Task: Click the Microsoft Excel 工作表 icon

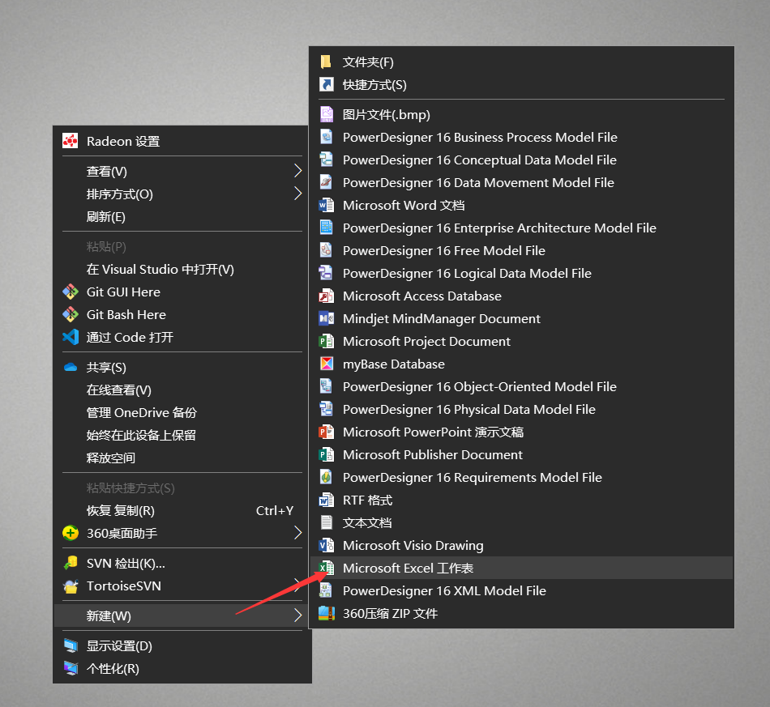Action: (x=326, y=568)
